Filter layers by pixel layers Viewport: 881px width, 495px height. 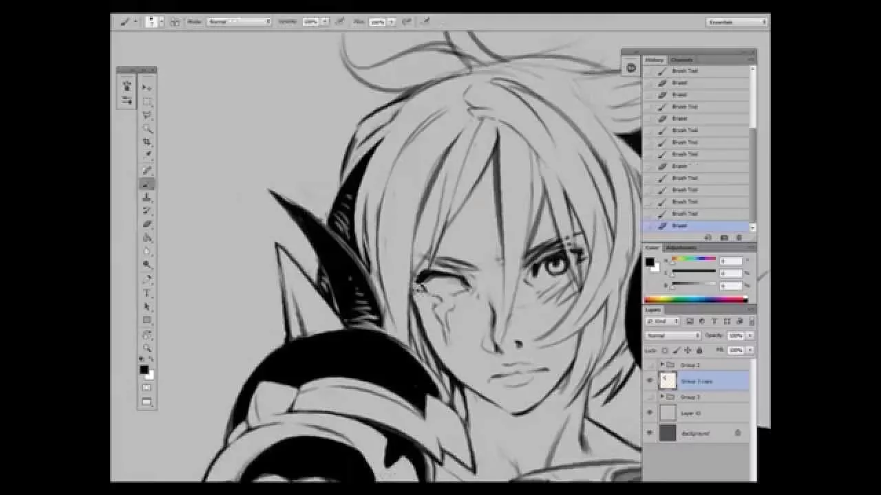(x=690, y=321)
